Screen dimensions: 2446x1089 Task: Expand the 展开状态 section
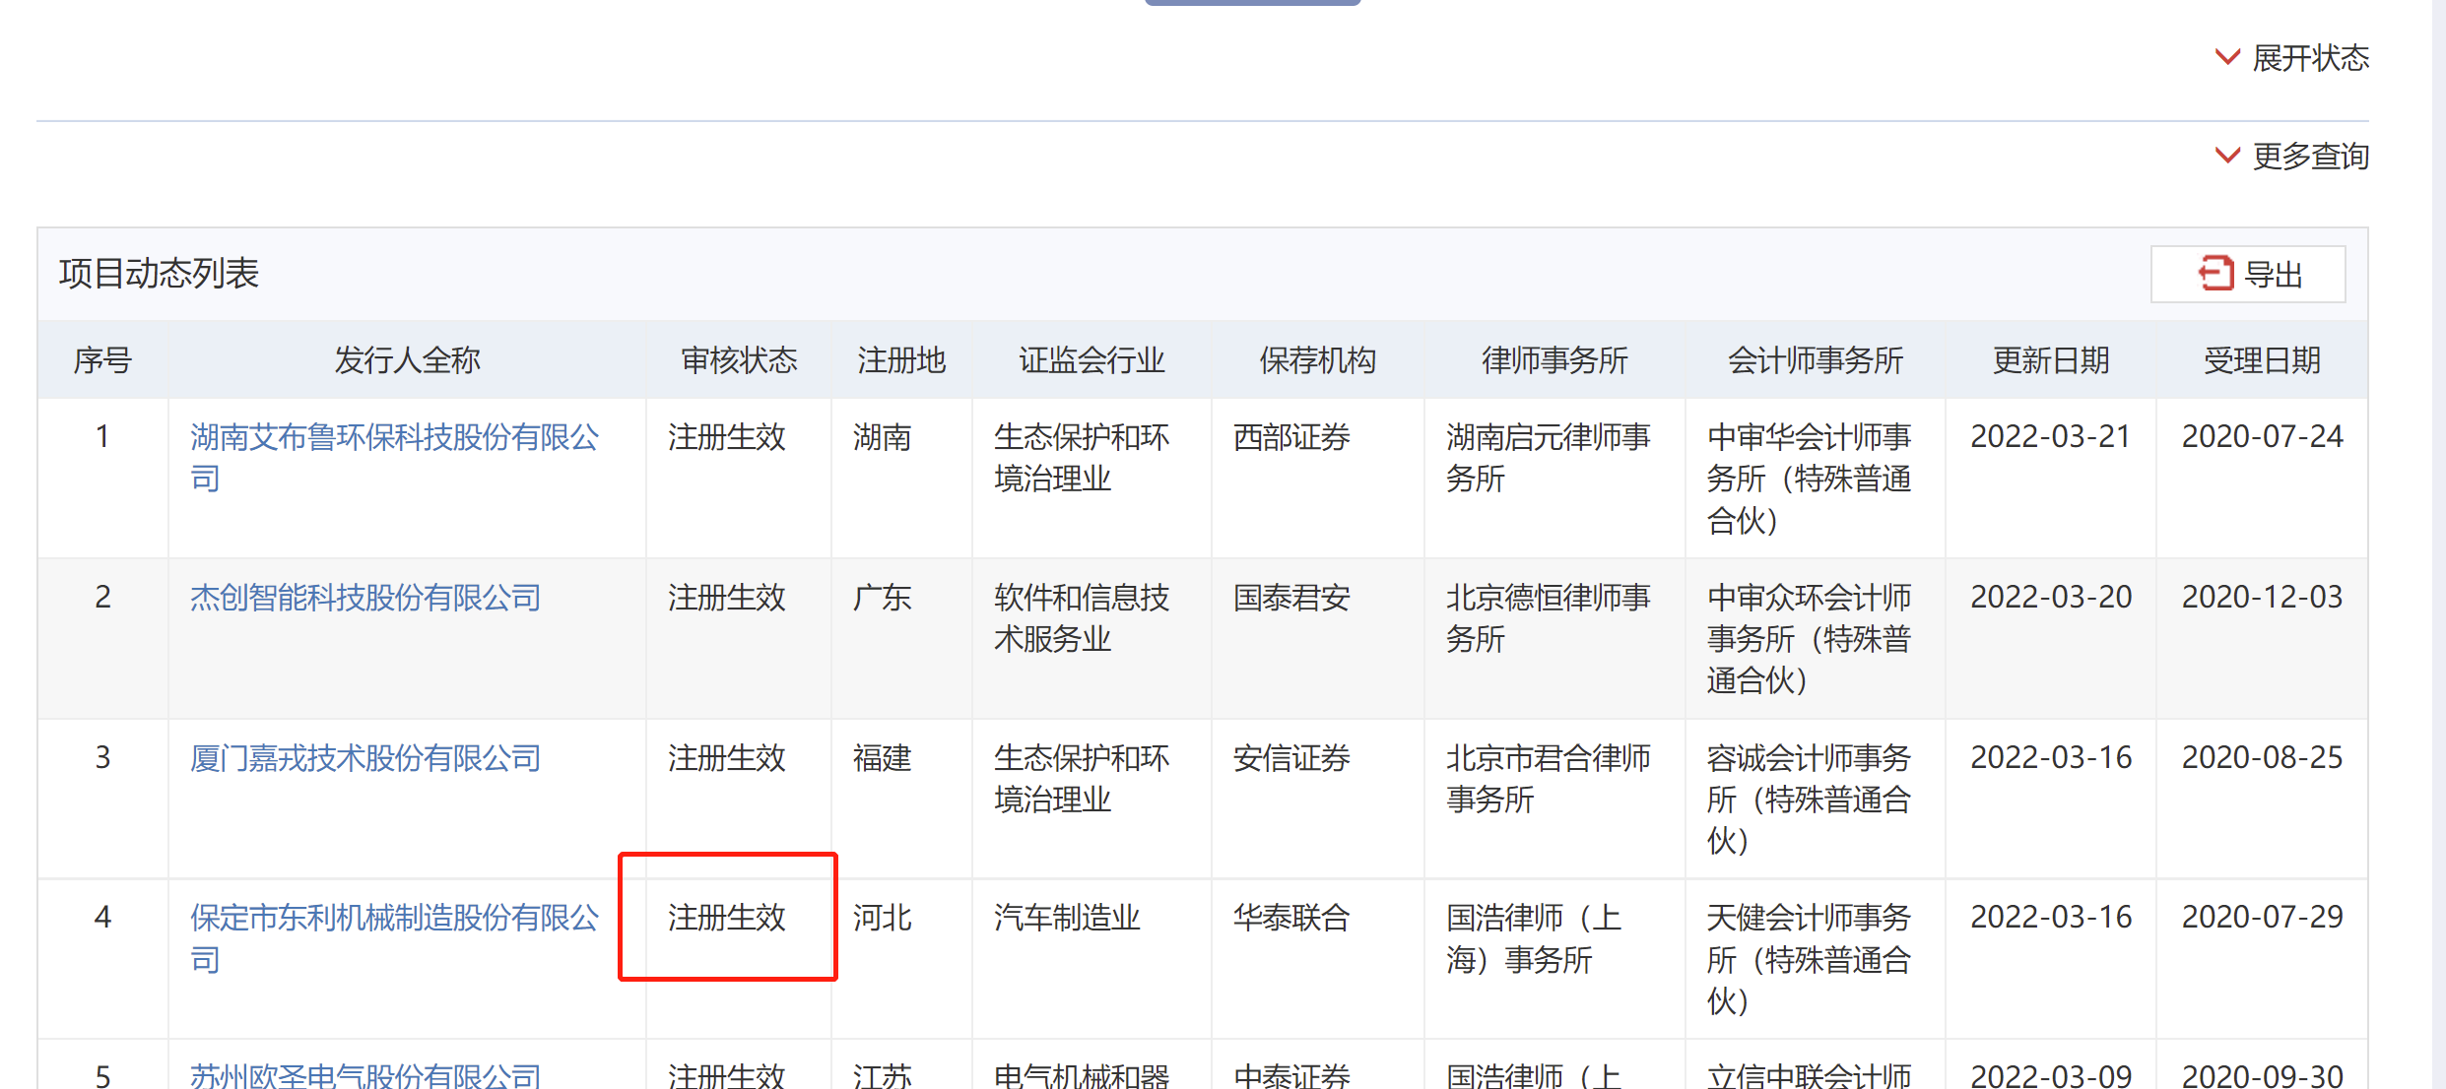point(2309,58)
